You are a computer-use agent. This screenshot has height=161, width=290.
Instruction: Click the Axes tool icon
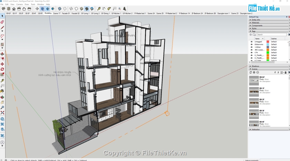pos(119,9)
